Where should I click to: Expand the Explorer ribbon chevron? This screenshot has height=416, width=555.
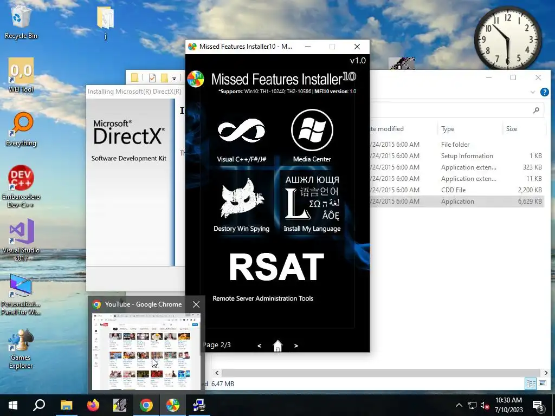pyautogui.click(x=533, y=92)
